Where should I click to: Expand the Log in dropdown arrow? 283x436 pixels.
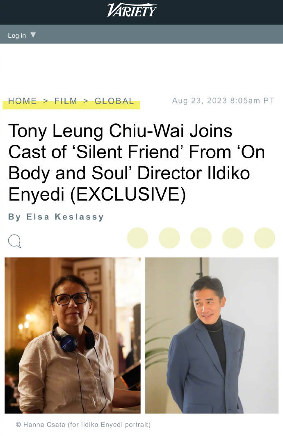coord(33,35)
